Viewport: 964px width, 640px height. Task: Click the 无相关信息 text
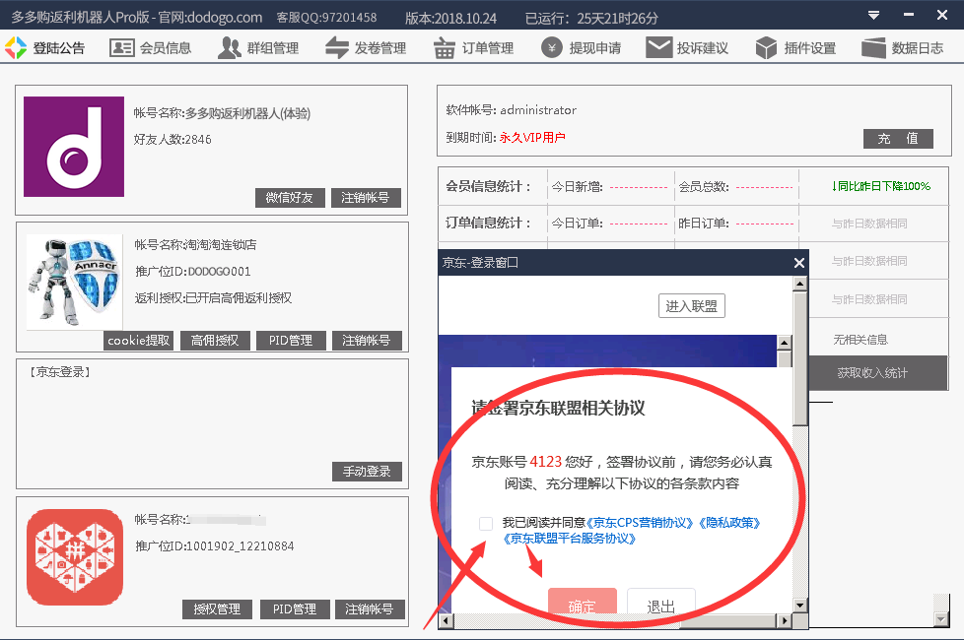click(861, 340)
